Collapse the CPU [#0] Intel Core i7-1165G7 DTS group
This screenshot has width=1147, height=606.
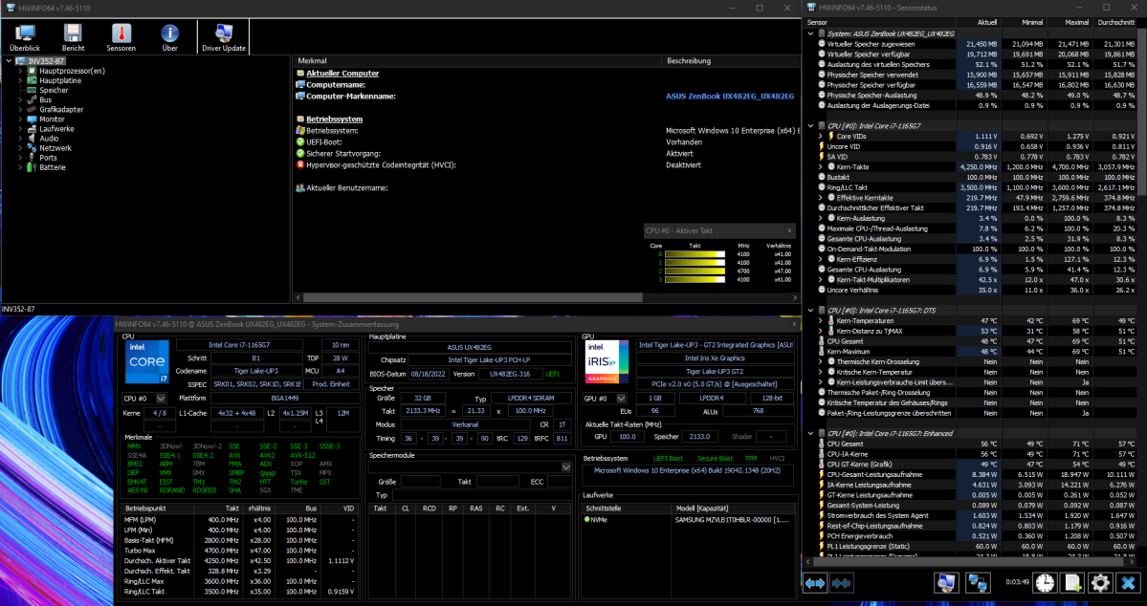(809, 311)
